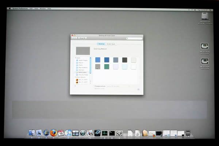Select the Dec 21, 2007 photo album
Screen dimensions: 219x146
coord(82,82)
